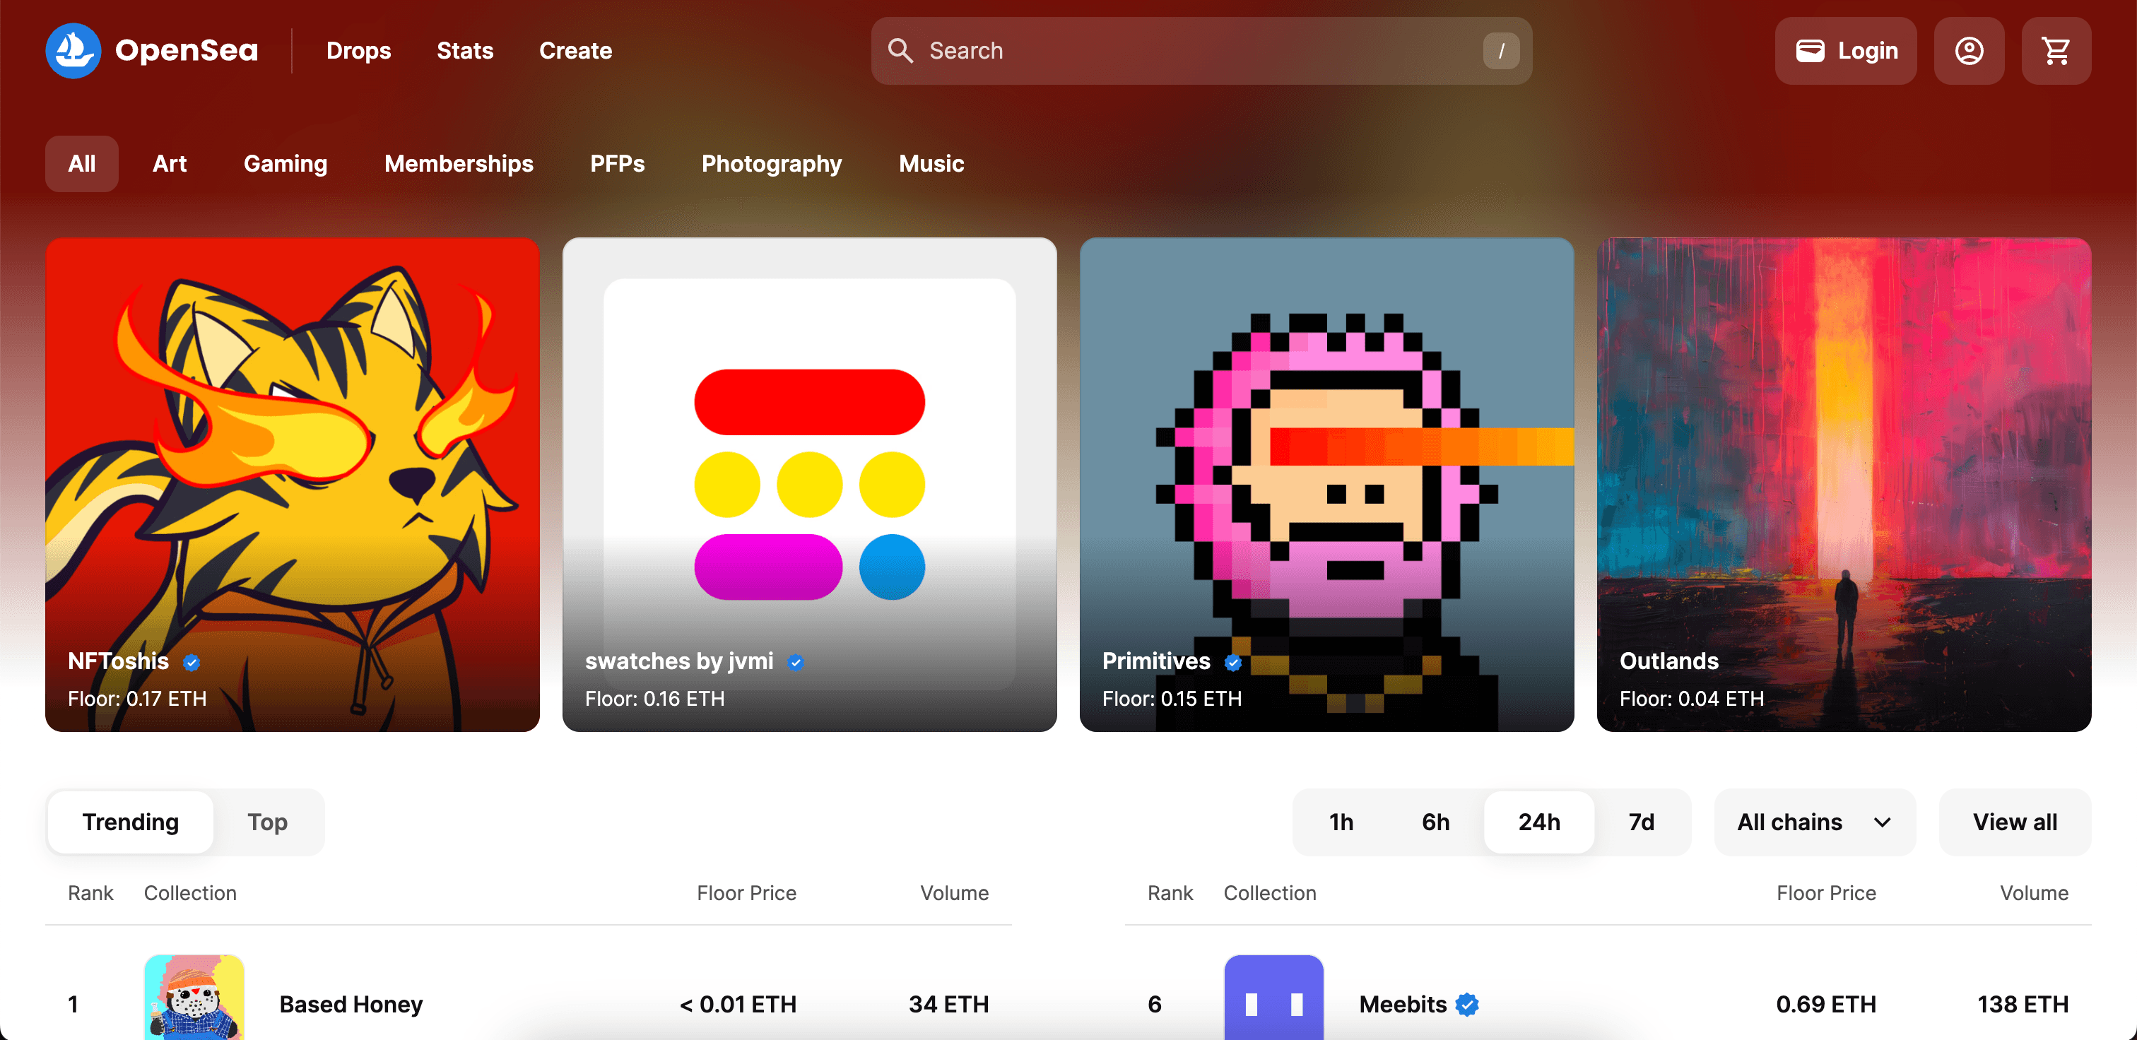The image size is (2137, 1040).
Task: Select the 7d time filter
Action: pos(1640,822)
